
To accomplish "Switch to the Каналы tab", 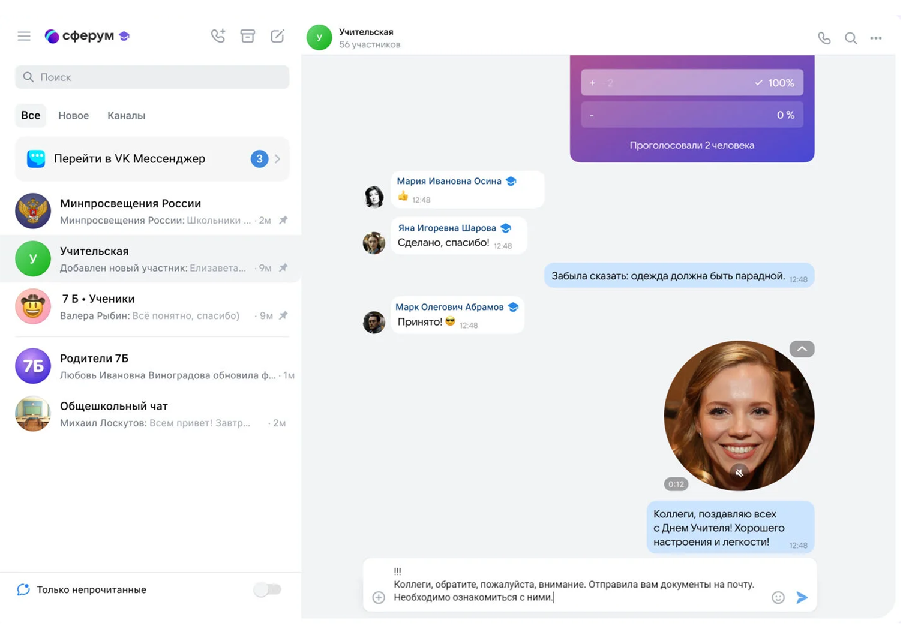I will coord(126,115).
